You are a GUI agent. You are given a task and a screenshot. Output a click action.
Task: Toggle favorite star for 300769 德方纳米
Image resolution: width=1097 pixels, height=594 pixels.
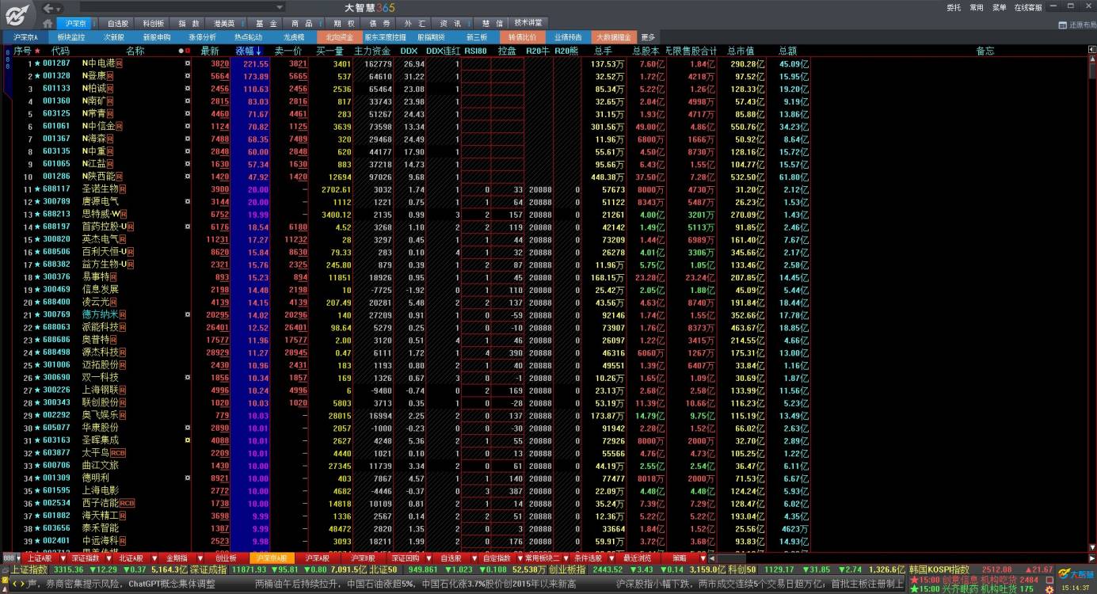pos(36,314)
